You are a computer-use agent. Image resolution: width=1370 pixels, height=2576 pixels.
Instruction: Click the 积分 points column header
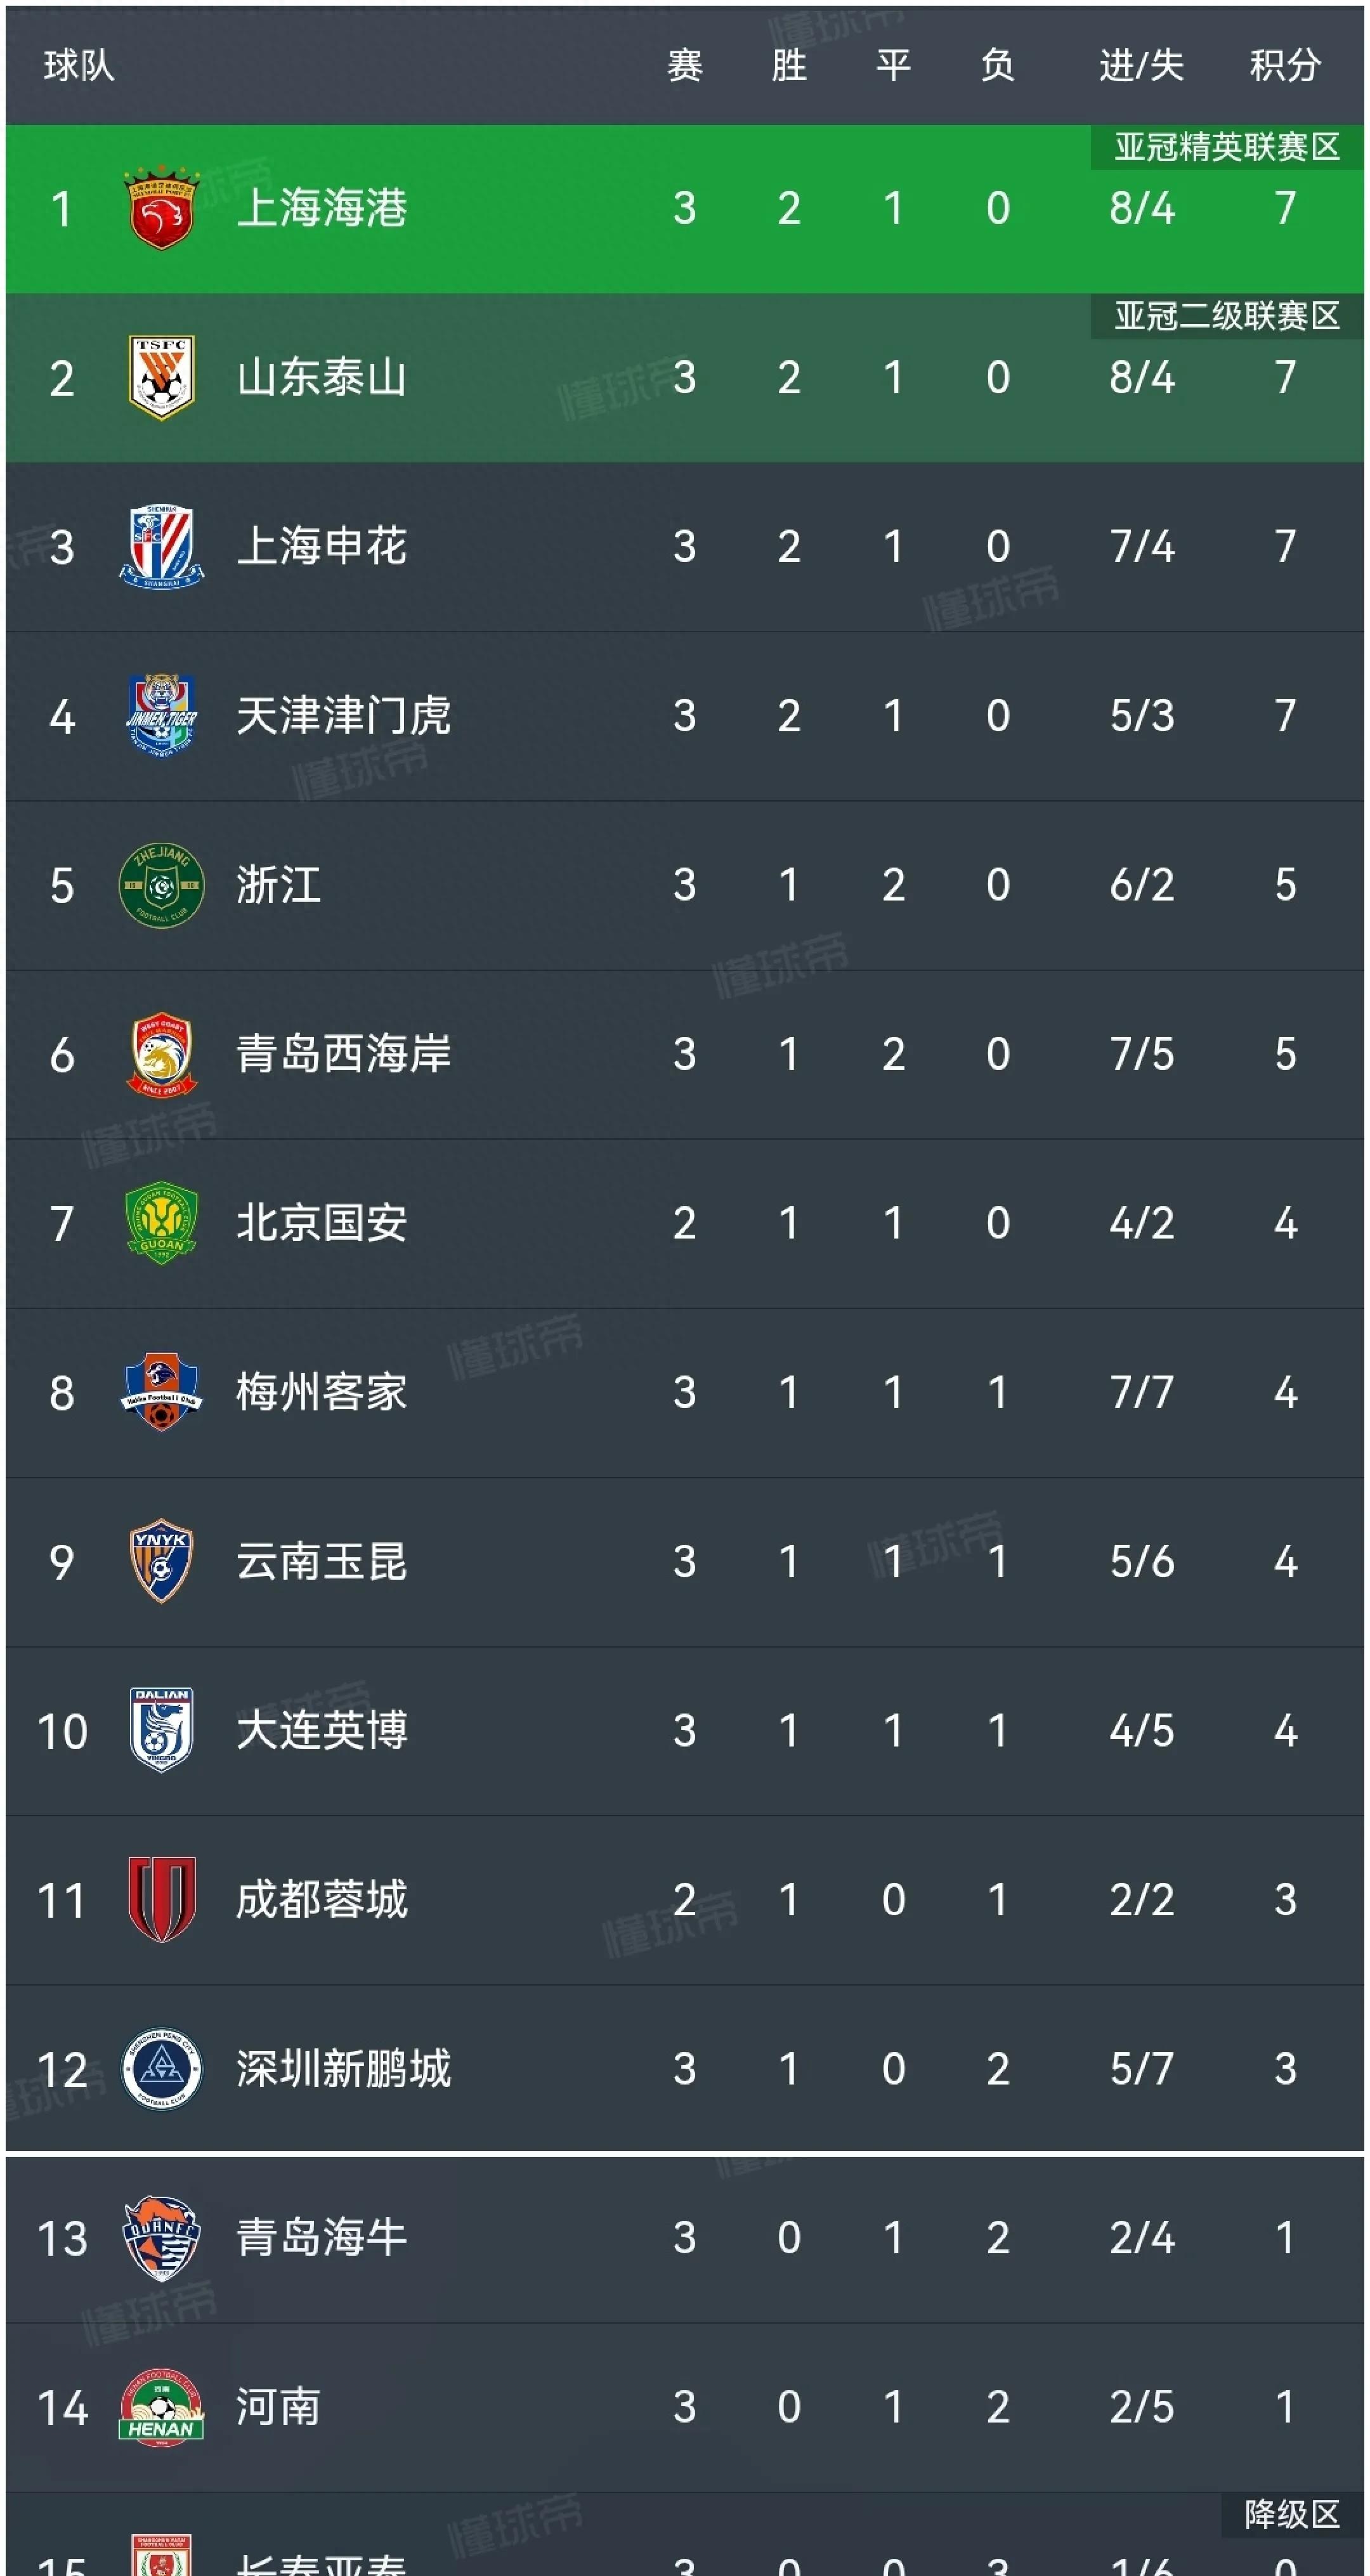(1285, 66)
